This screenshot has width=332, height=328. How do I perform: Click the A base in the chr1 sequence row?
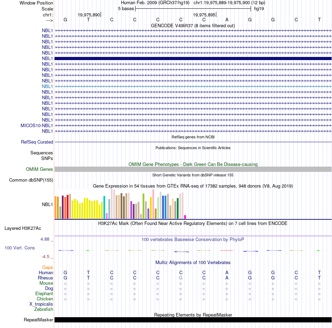tap(227, 20)
